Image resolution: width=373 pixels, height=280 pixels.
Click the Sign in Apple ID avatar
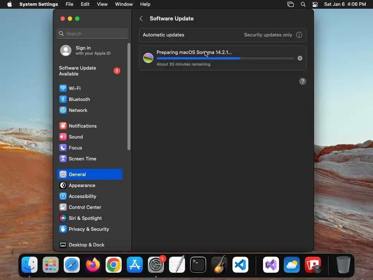coord(66,50)
